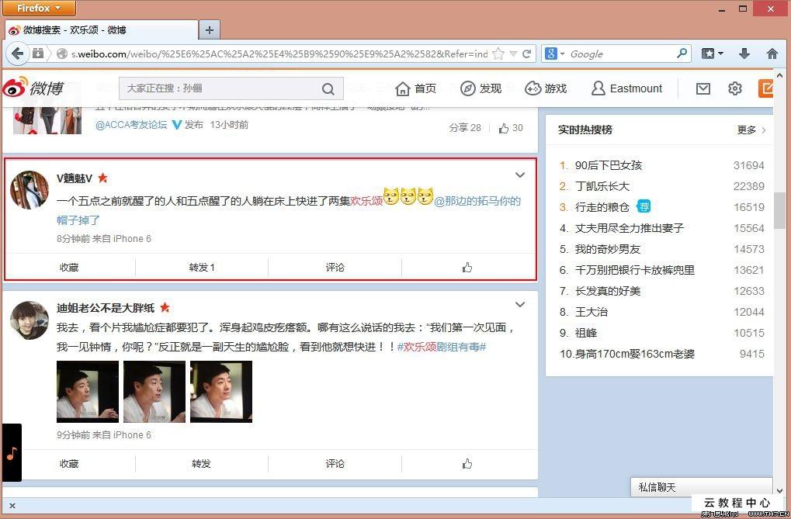This screenshot has height=519, width=791.
Task: Click the search magnifier in Weibo search box
Action: [328, 88]
